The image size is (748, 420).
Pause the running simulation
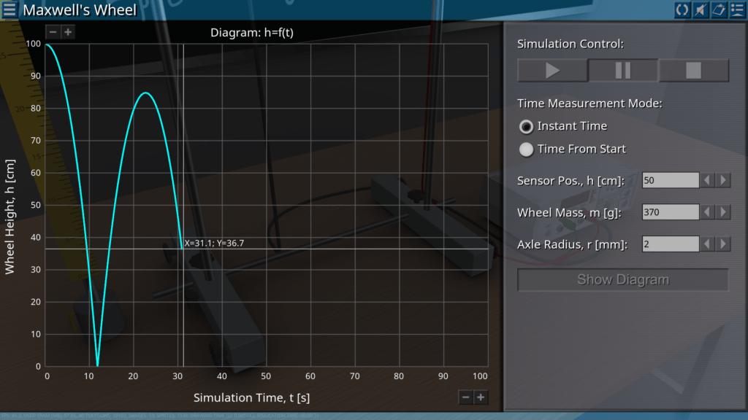623,71
